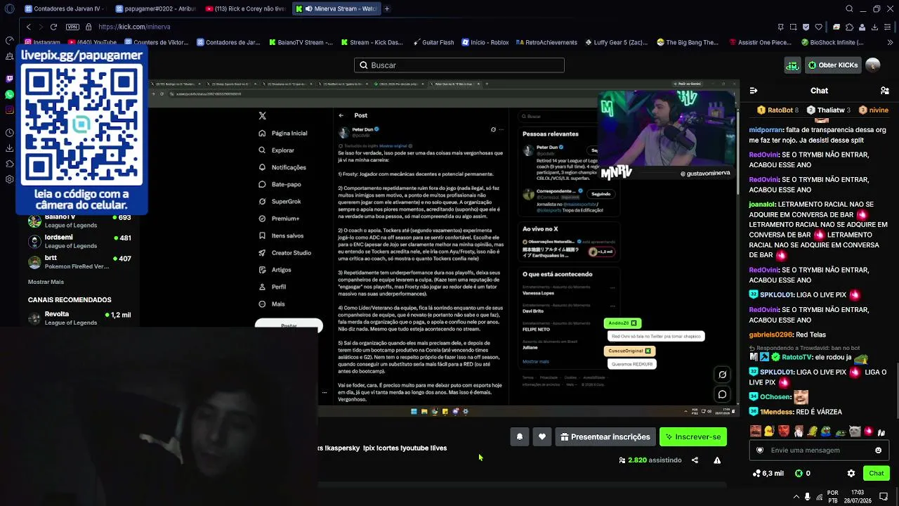Send the message with the Chat button
This screenshot has height=506, width=899.
pyautogui.click(x=876, y=474)
